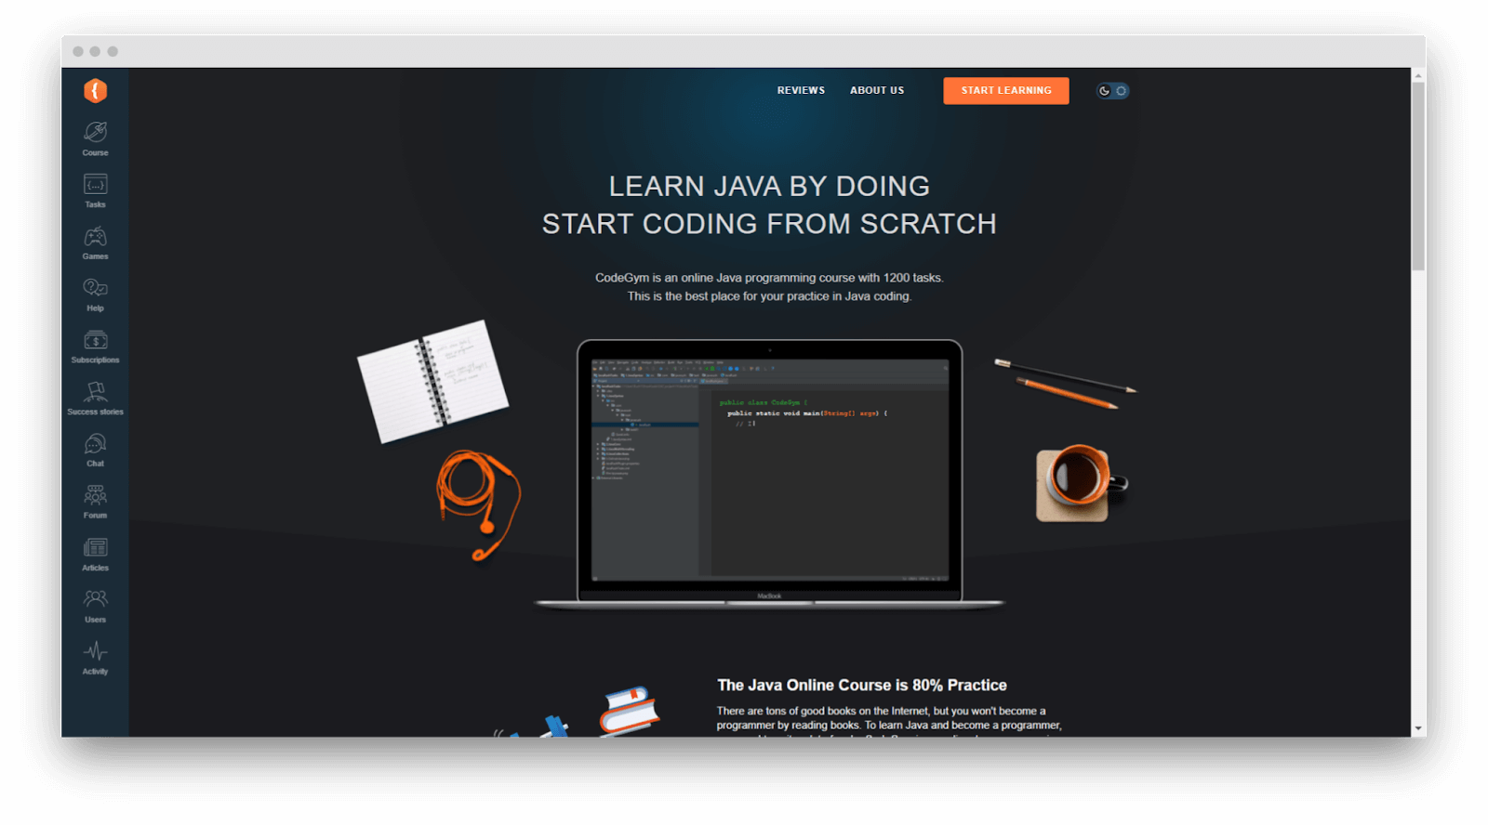Open the Subscriptions icon
Image resolution: width=1488 pixels, height=825 pixels.
(95, 340)
